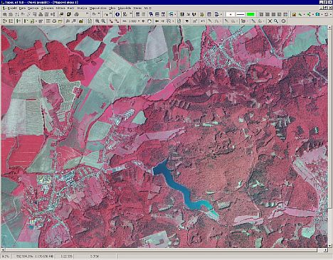The height and width of the screenshot is (260, 333).
Task: Click the line style selector box
Action: tap(240, 14)
